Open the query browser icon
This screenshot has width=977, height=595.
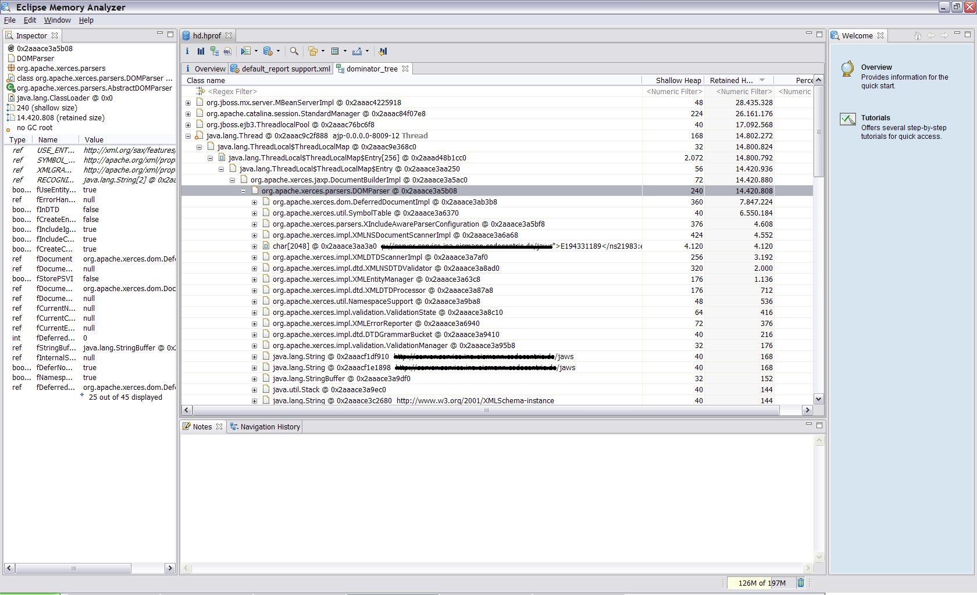pyautogui.click(x=268, y=51)
